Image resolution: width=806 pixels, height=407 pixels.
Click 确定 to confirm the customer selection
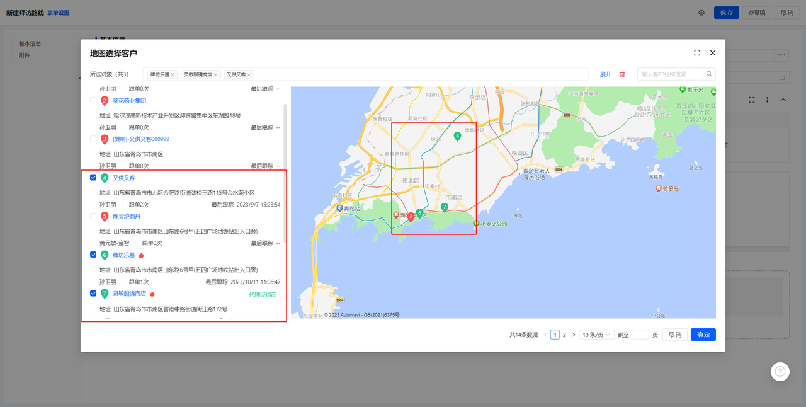(703, 335)
